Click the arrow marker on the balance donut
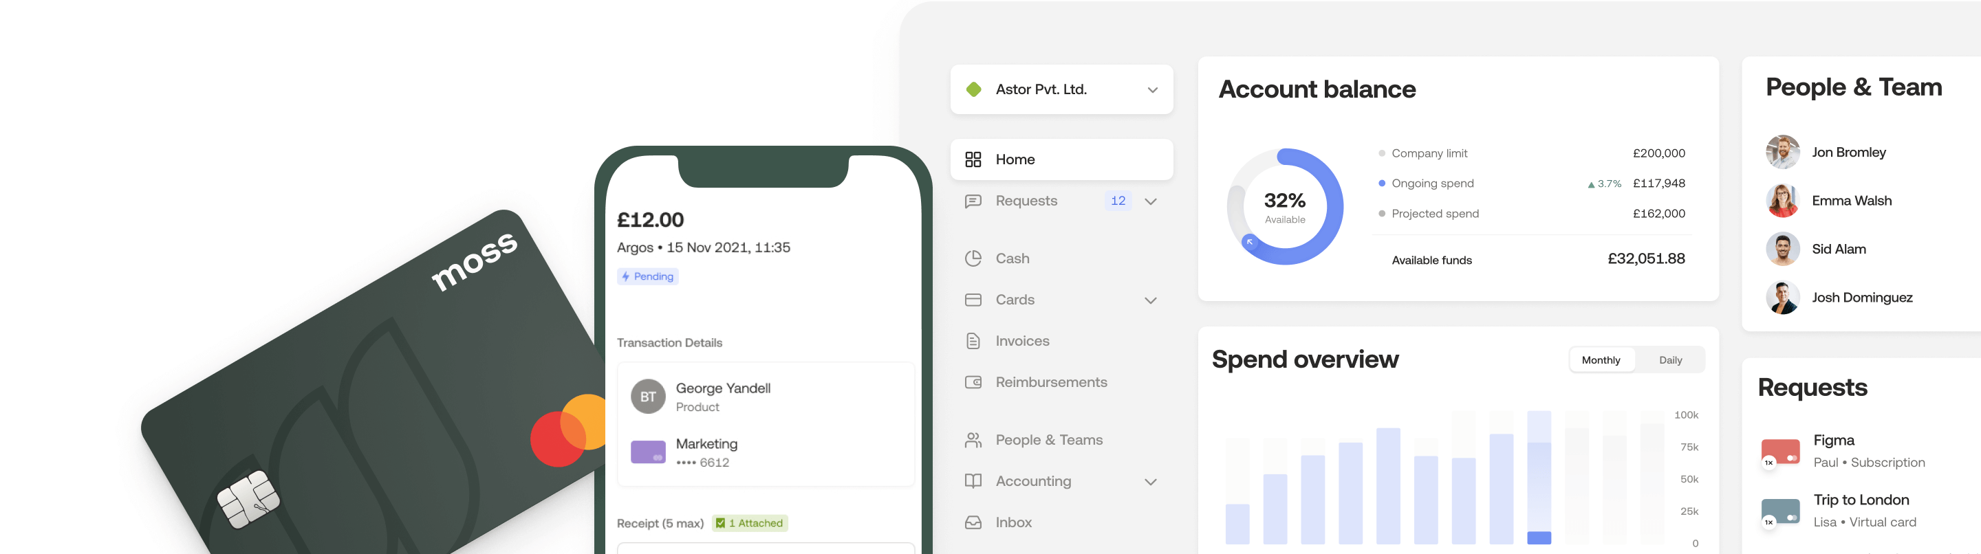This screenshot has height=554, width=1981. click(1250, 242)
